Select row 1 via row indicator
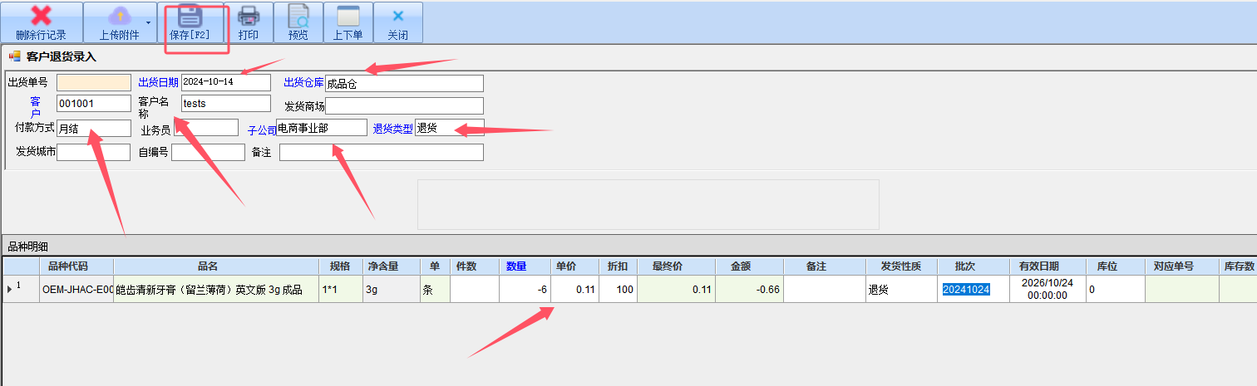The height and width of the screenshot is (386, 1257). tap(12, 289)
